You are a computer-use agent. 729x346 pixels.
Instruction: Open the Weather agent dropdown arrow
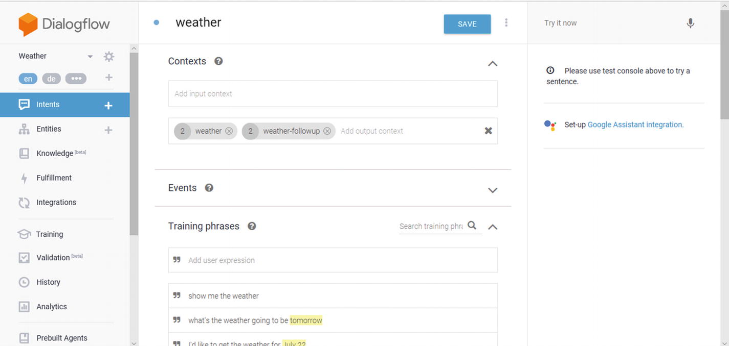(x=90, y=56)
